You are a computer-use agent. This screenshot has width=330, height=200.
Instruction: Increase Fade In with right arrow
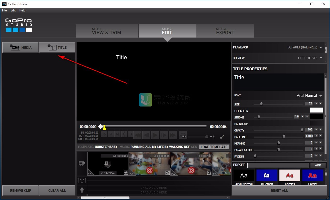coord(320,155)
